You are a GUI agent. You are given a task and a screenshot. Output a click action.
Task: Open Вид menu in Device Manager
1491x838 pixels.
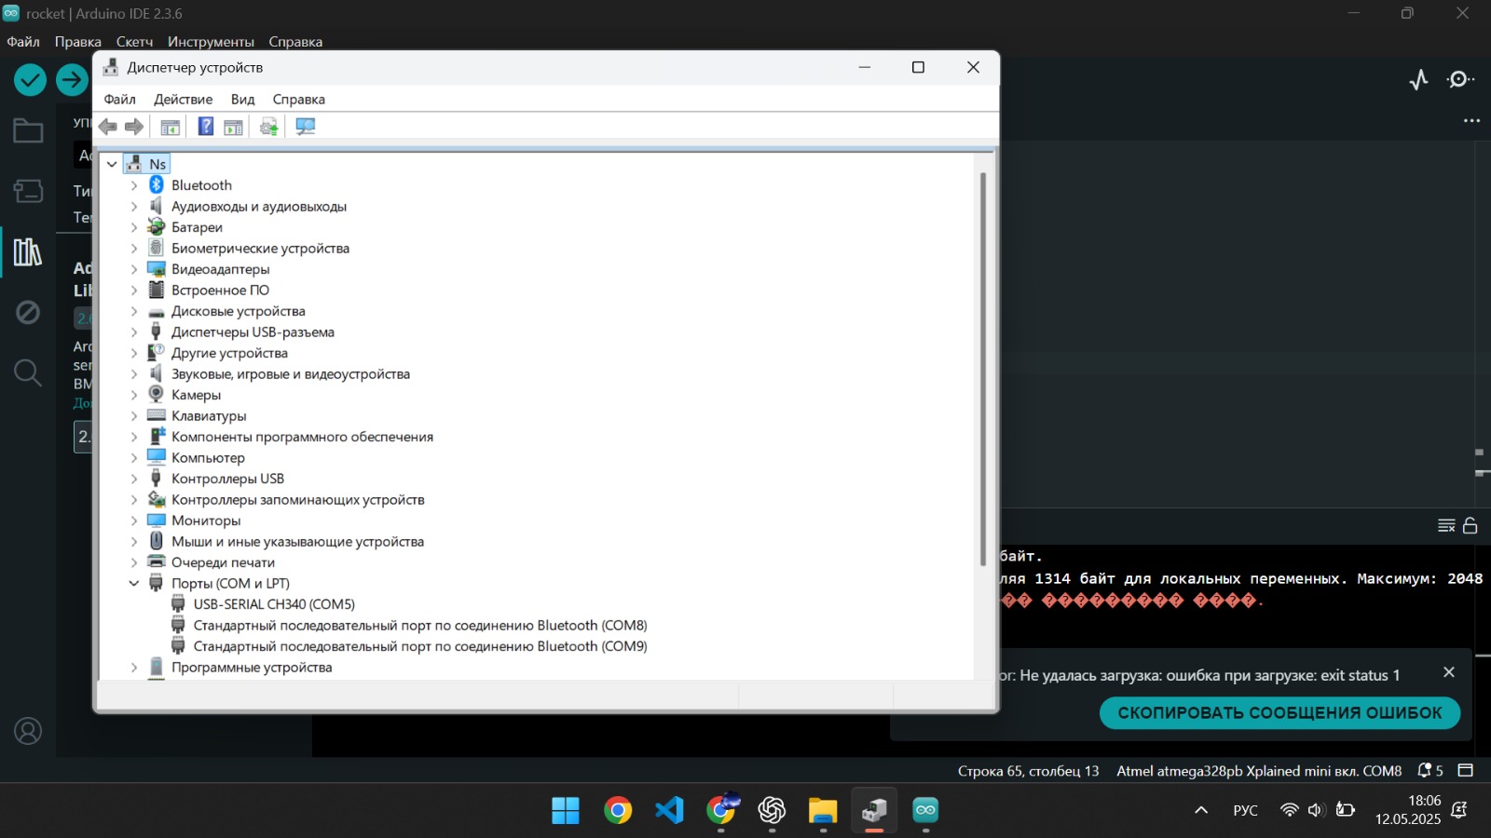(242, 100)
